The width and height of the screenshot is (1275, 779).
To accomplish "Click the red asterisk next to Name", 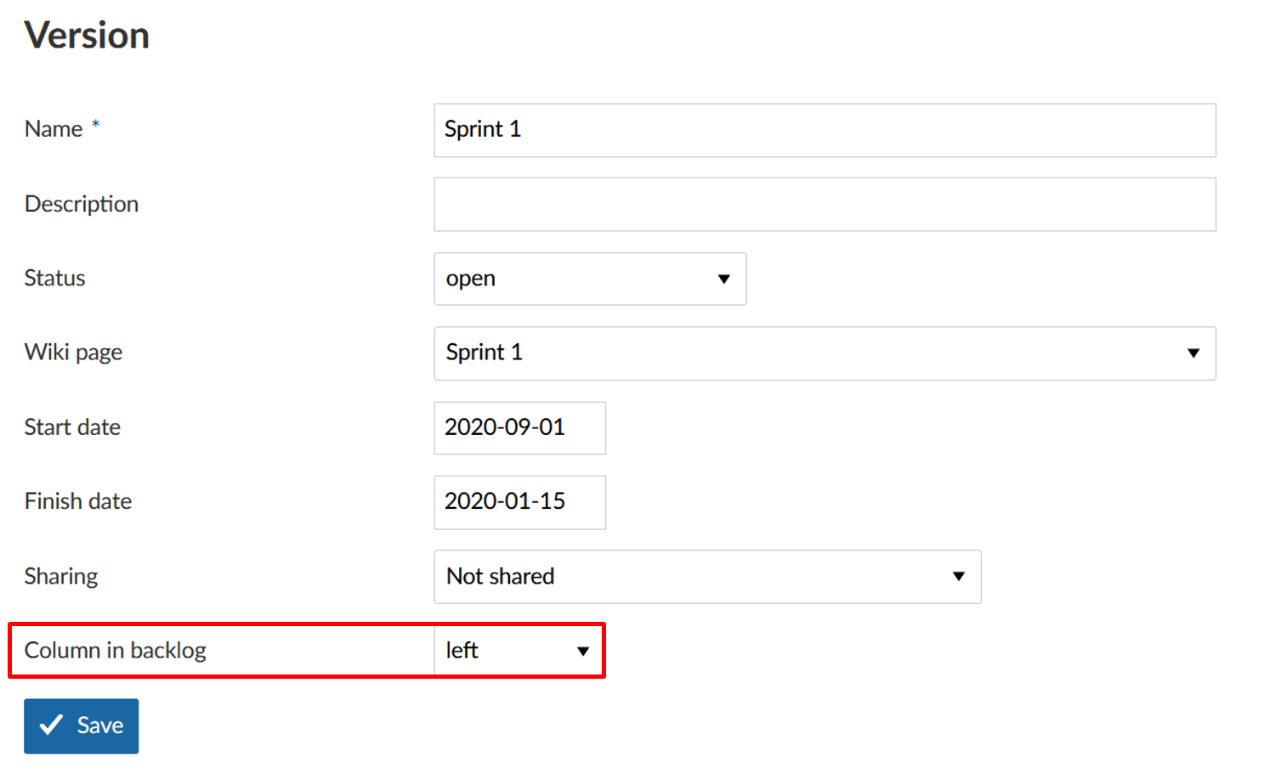I will (95, 123).
